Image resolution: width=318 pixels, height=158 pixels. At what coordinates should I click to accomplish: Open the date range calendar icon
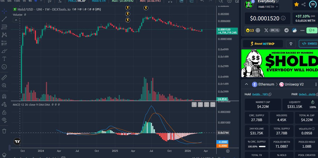63,157
